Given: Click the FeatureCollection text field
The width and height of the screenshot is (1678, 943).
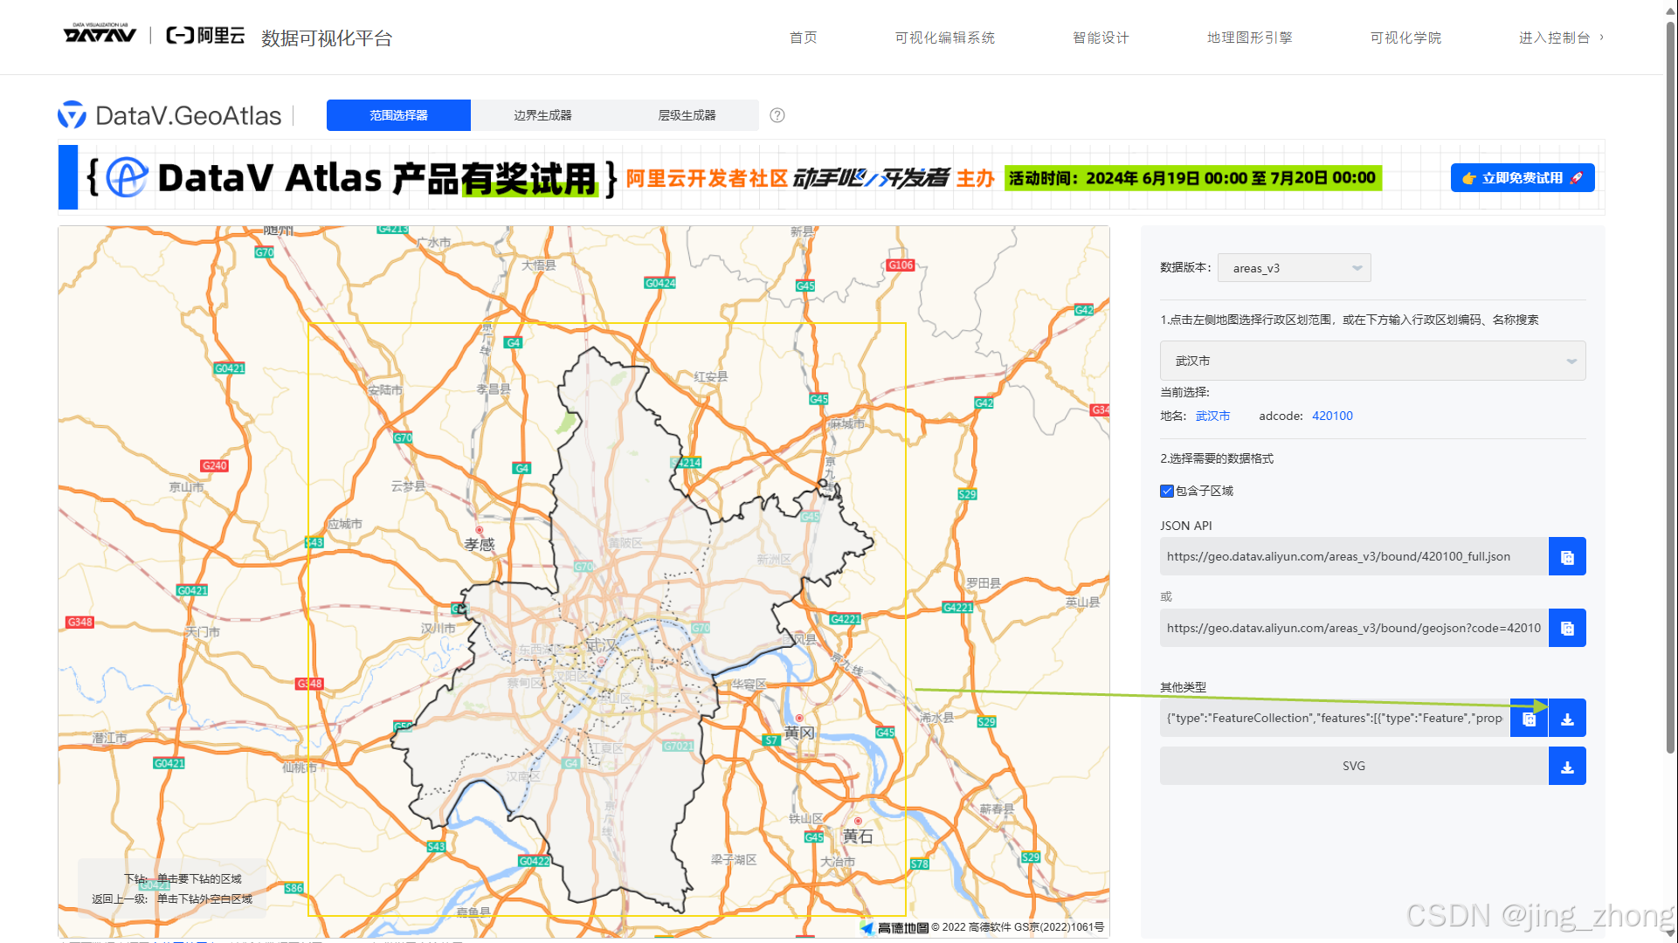Looking at the screenshot, I should coord(1335,719).
